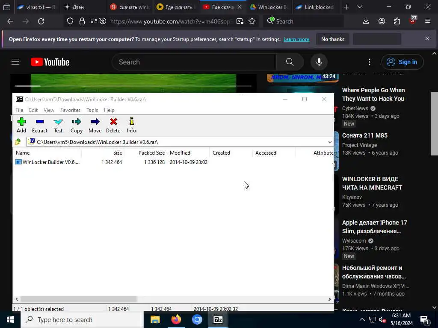The width and height of the screenshot is (438, 328).
Task: Delete the selected file via red X icon
Action: click(113, 125)
